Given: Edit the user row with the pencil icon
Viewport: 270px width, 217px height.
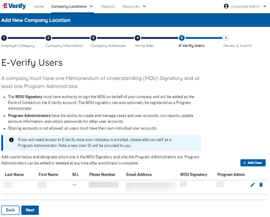Looking at the screenshot, I should 253,185.
